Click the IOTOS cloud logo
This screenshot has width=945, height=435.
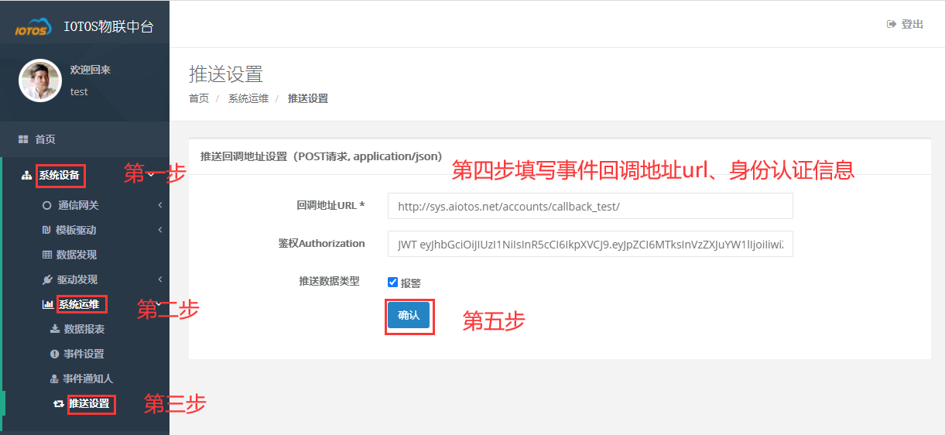[34, 28]
